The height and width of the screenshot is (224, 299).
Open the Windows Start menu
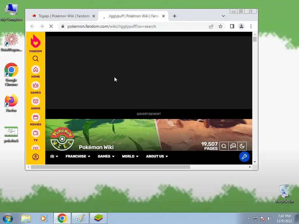pos(8,218)
